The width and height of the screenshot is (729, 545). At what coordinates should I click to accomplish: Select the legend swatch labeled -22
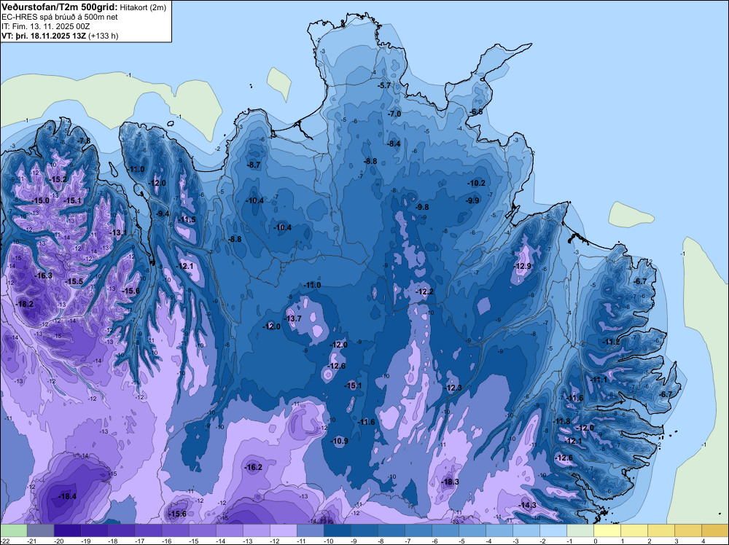pos(13,530)
